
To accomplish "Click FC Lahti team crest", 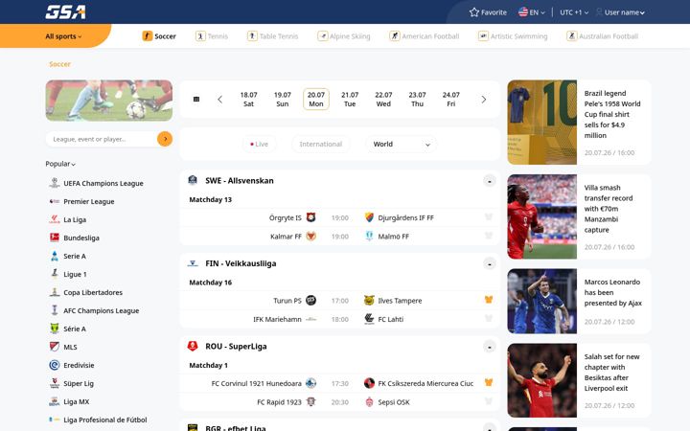I will (369, 319).
